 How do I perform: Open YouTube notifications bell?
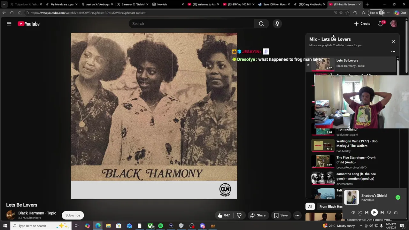click(381, 24)
